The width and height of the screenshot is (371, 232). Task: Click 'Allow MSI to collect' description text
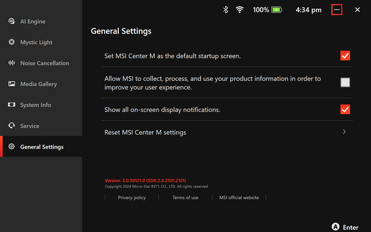tap(213, 83)
